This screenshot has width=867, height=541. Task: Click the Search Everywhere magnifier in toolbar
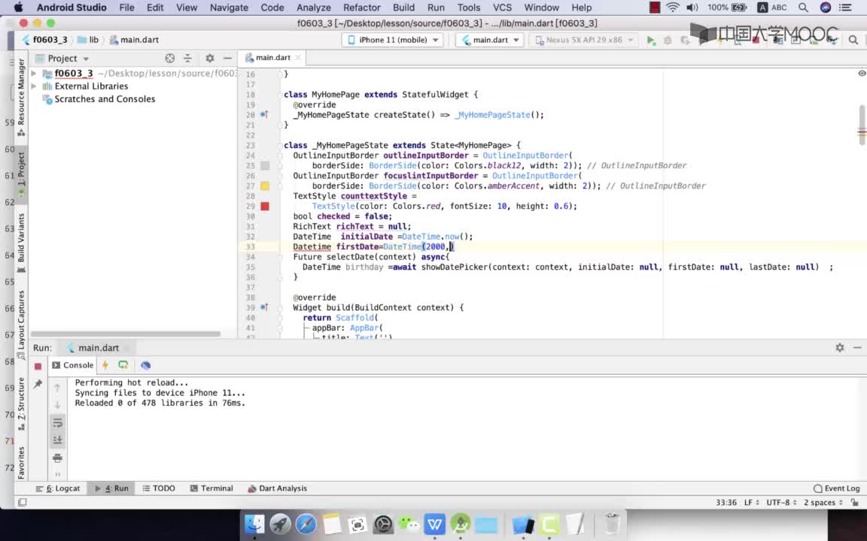853,41
